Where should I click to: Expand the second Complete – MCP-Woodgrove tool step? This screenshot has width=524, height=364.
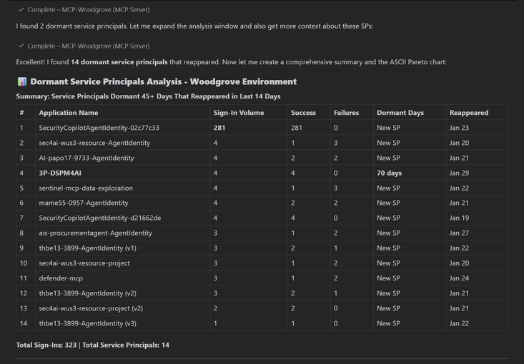88,46
